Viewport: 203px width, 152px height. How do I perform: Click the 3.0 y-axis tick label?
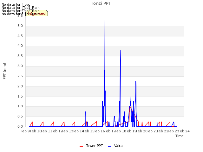[20, 66]
